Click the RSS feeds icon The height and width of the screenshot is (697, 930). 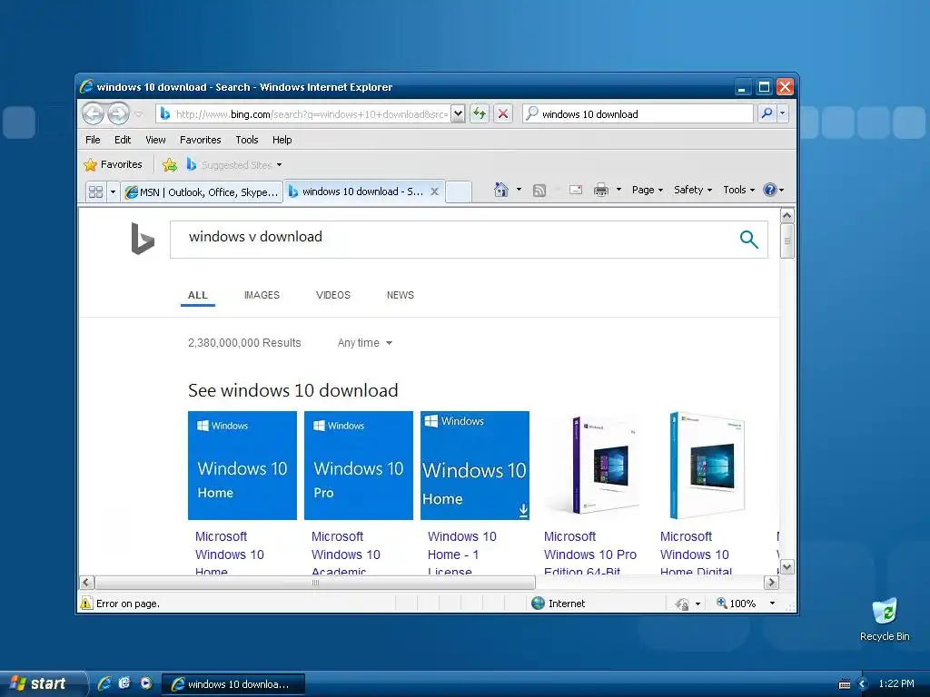click(539, 191)
